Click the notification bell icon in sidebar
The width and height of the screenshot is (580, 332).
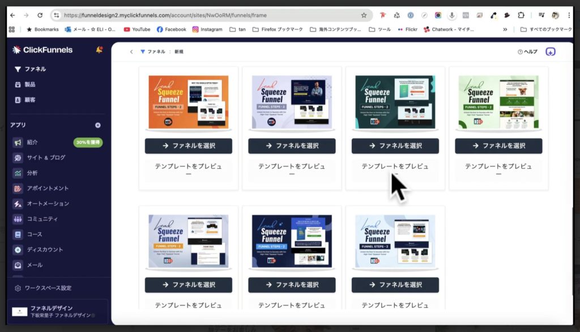99,50
